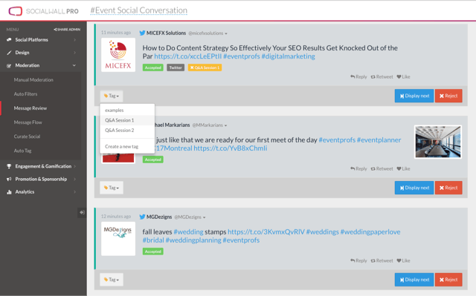Open the Message Flow submenu item
This screenshot has height=296, width=476.
click(28, 122)
